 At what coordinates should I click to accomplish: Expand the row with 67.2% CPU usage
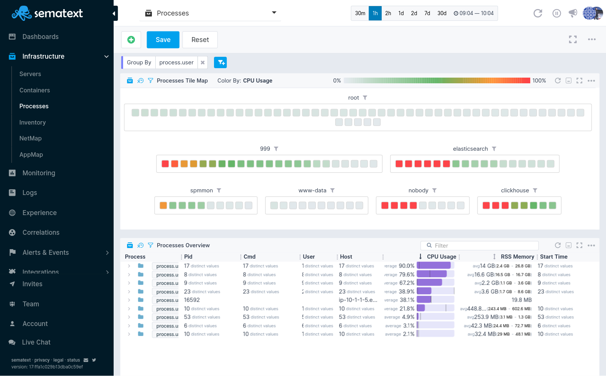click(129, 283)
